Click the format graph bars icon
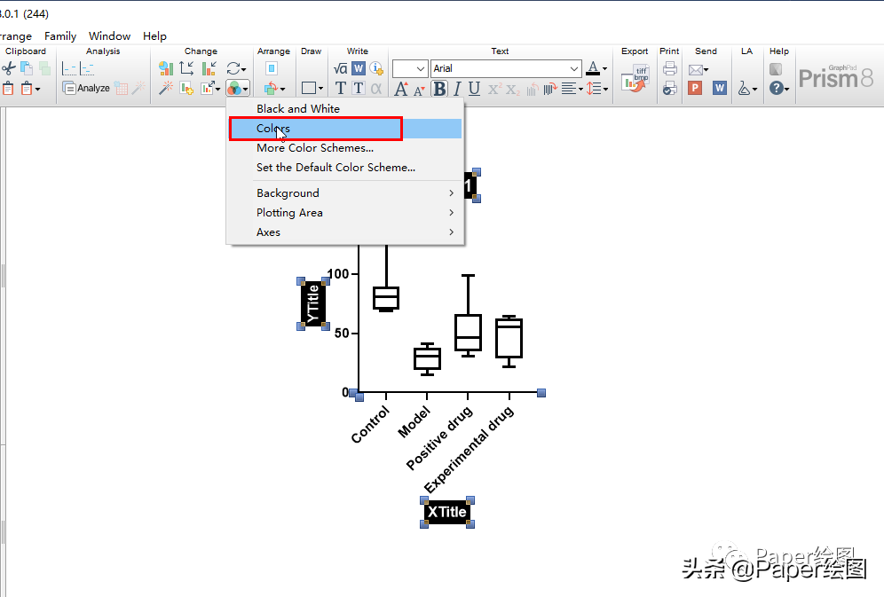Screen dimensions: 884x597 point(209,68)
